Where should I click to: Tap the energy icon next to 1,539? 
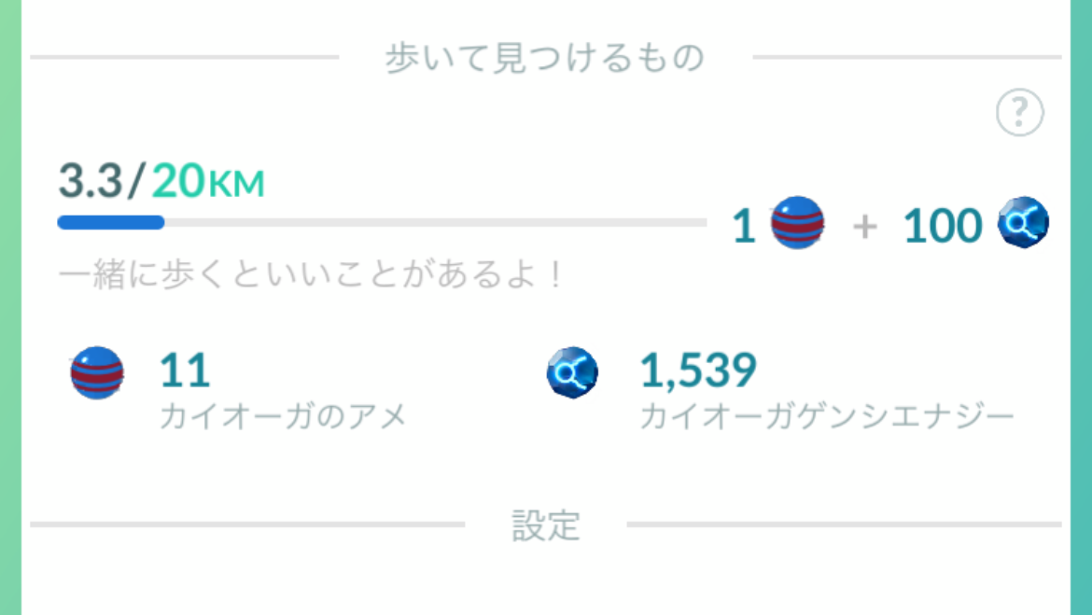point(572,372)
